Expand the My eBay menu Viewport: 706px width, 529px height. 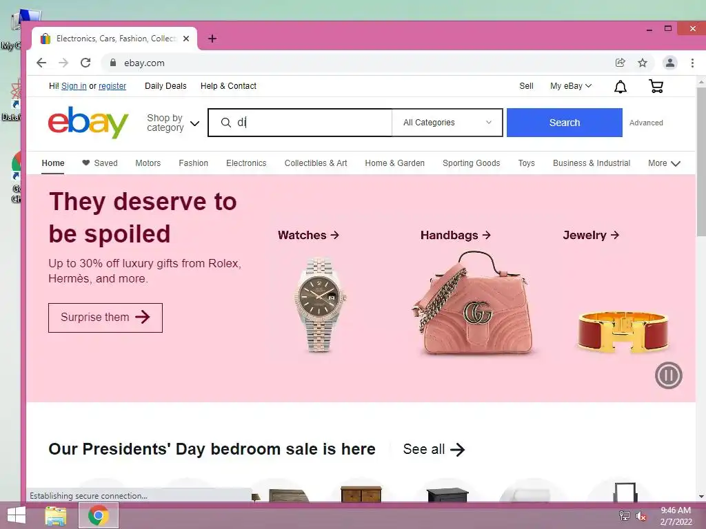coord(570,86)
